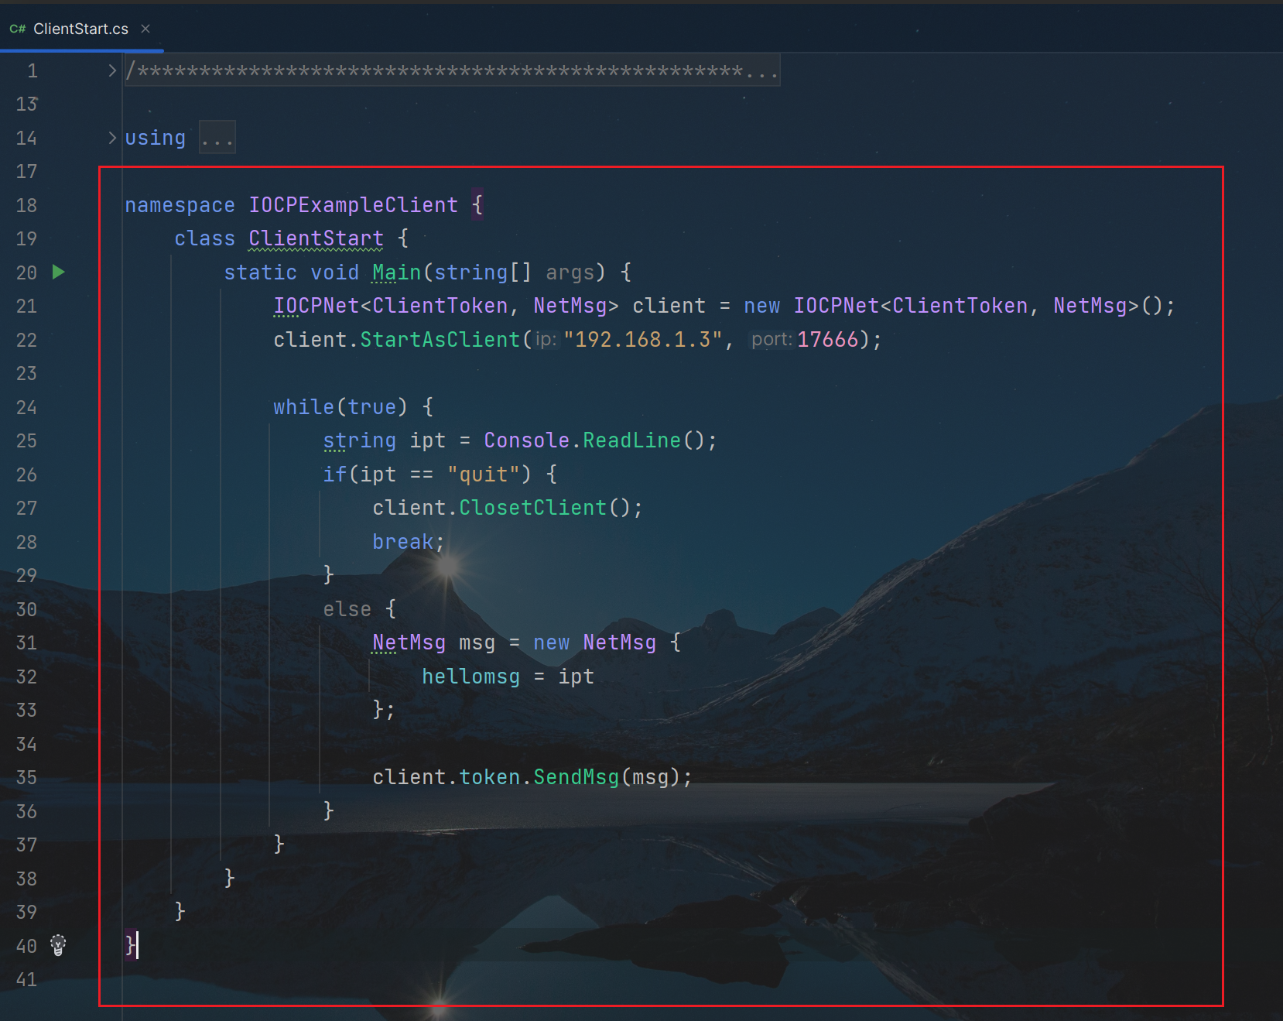Screen dimensions: 1283x1021
Task: Click the port value 17666
Action: click(x=828, y=340)
